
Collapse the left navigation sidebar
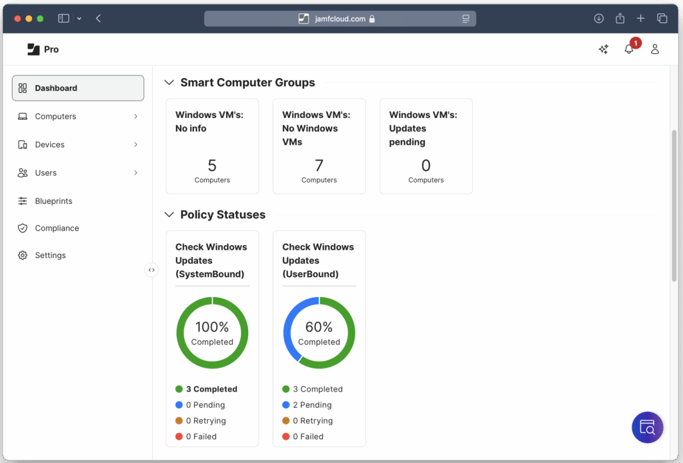pos(151,270)
